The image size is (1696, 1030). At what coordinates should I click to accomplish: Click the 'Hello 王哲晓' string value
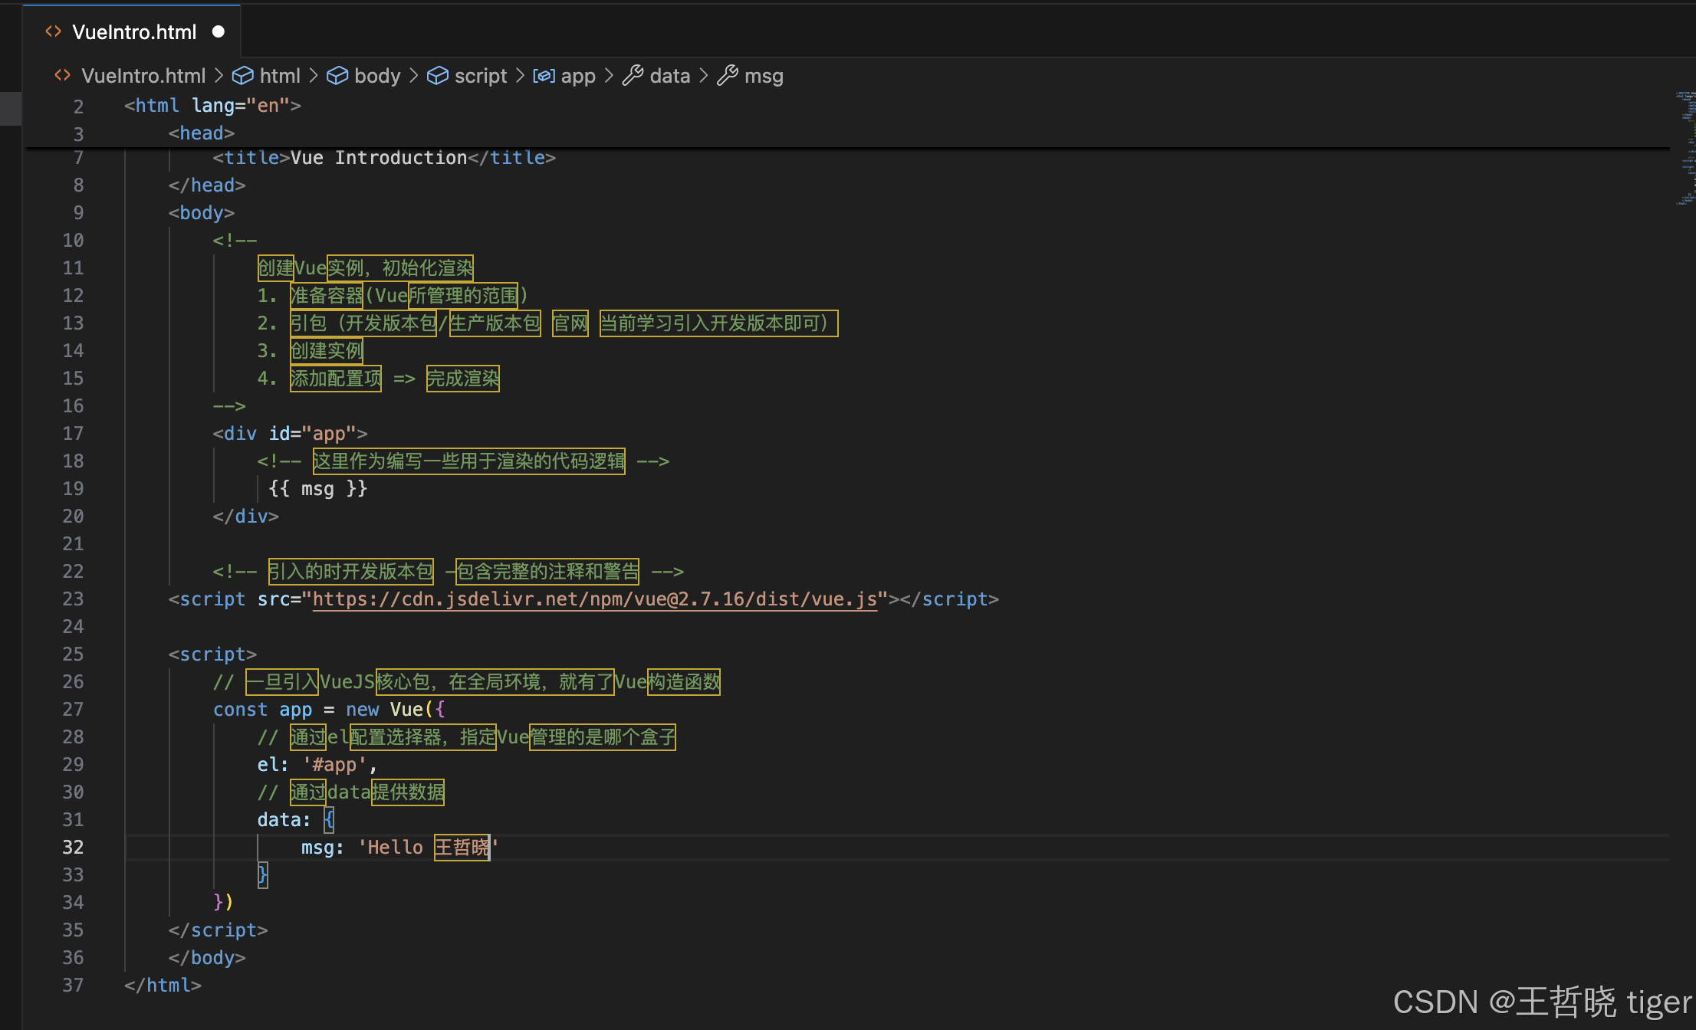coord(429,848)
